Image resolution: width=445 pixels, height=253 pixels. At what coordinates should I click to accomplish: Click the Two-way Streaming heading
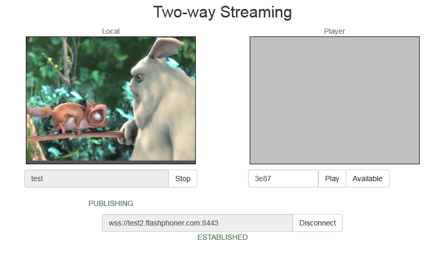pos(223,12)
